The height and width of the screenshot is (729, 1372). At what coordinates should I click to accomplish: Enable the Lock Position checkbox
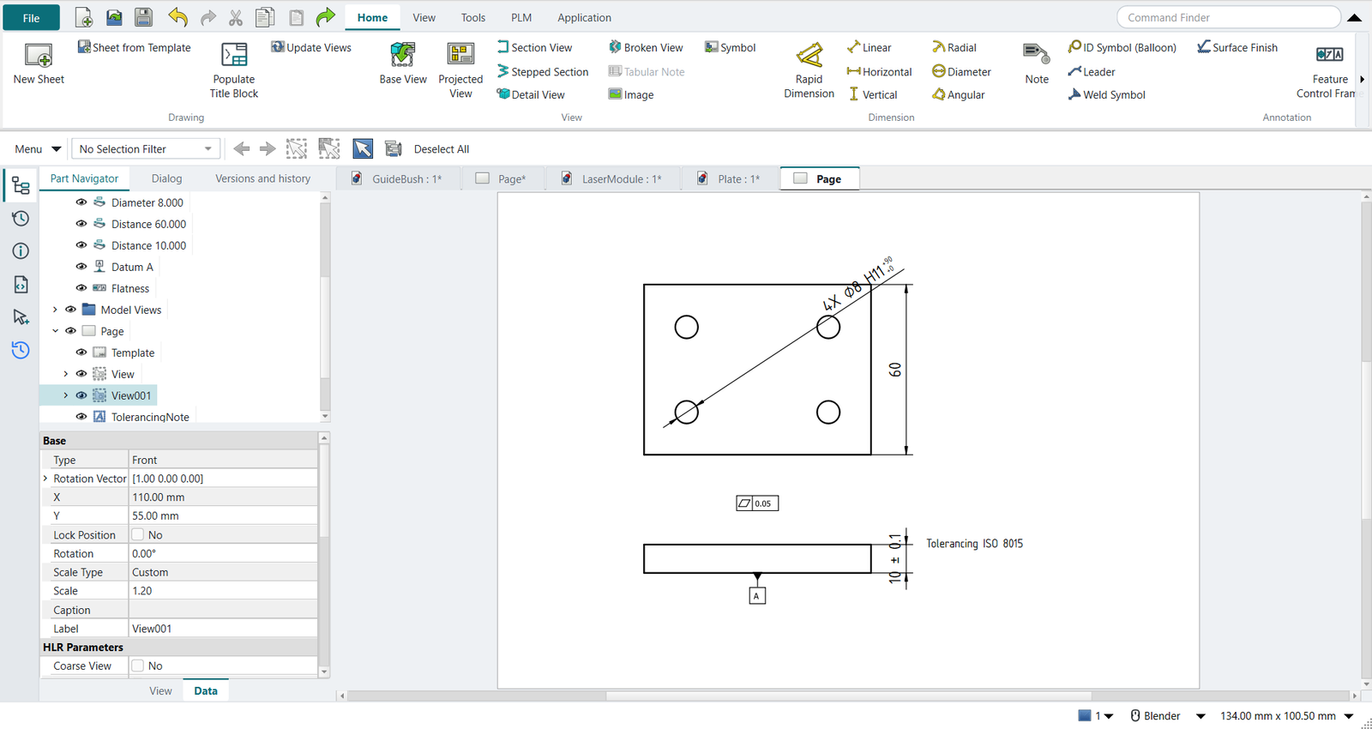pos(137,534)
